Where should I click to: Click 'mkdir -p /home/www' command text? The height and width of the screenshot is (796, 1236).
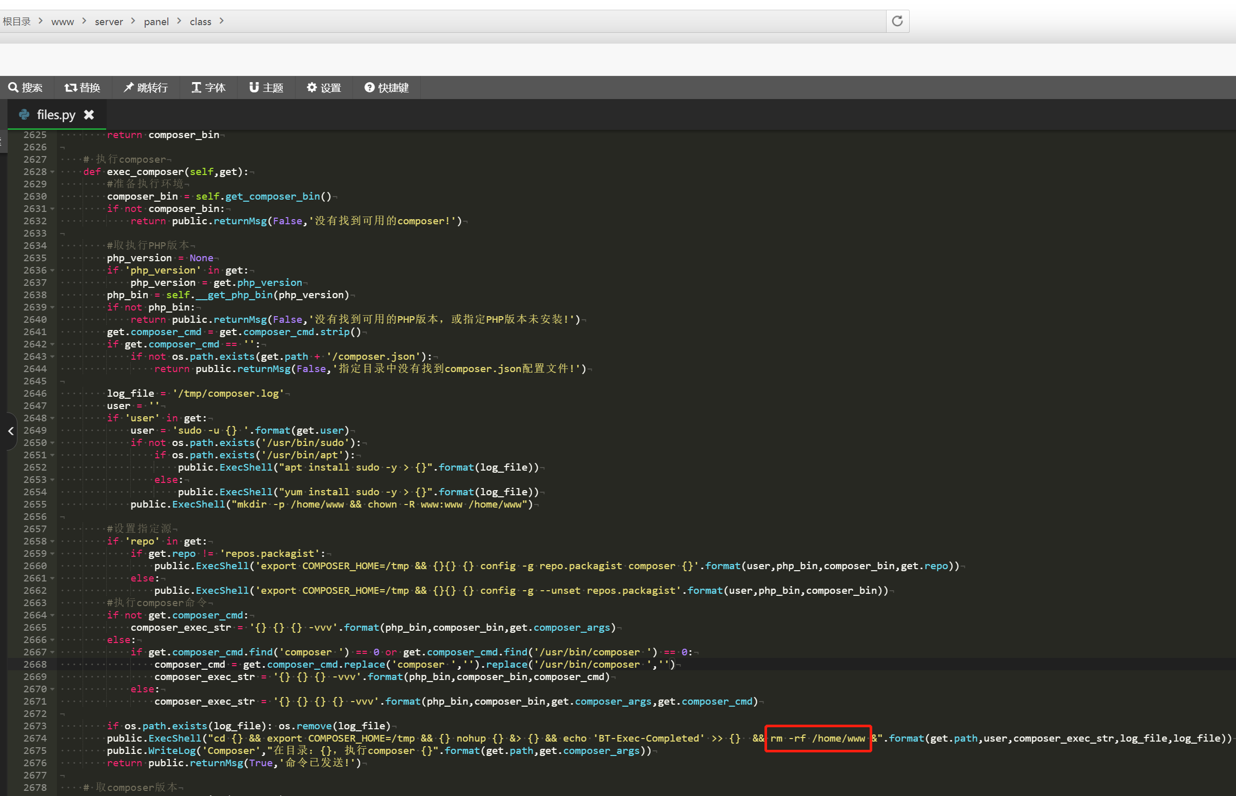point(290,504)
